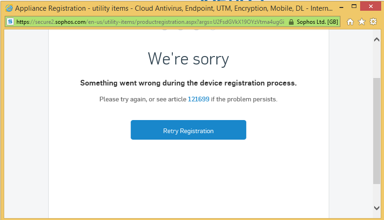The width and height of the screenshot is (384, 220).
Task: Click the vertical scrollbar thumb
Action: pos(377,131)
